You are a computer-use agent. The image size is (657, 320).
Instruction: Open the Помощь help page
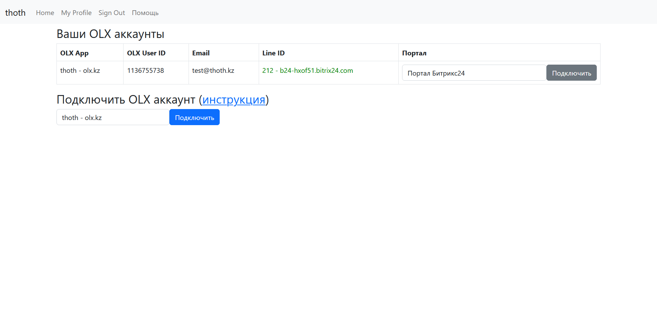click(145, 13)
